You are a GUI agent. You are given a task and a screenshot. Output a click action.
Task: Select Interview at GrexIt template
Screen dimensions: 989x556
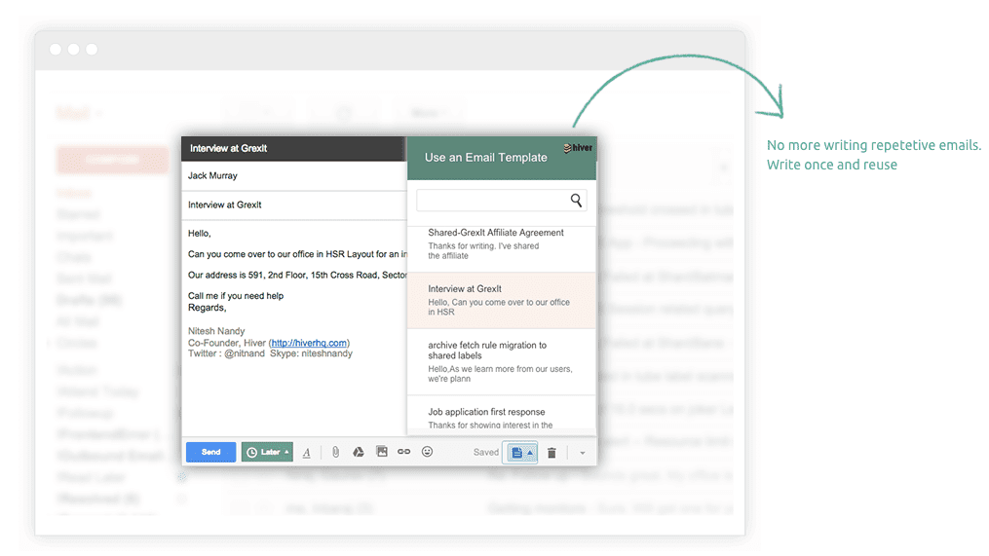(502, 300)
